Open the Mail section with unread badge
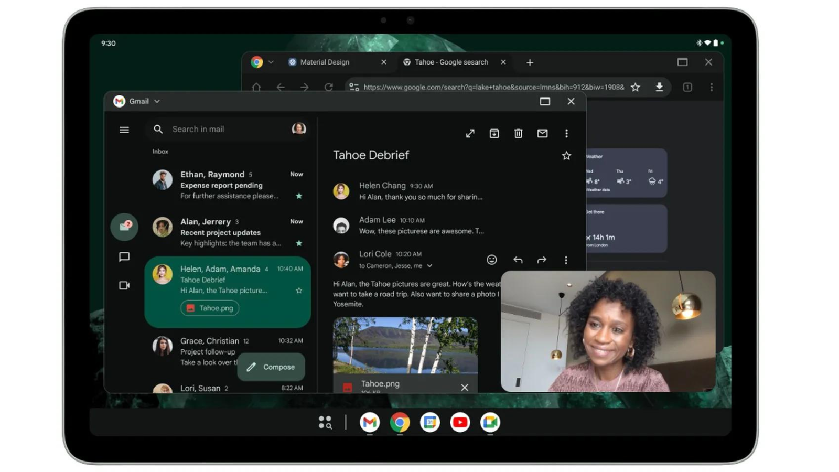Image resolution: width=839 pixels, height=472 pixels. point(124,227)
